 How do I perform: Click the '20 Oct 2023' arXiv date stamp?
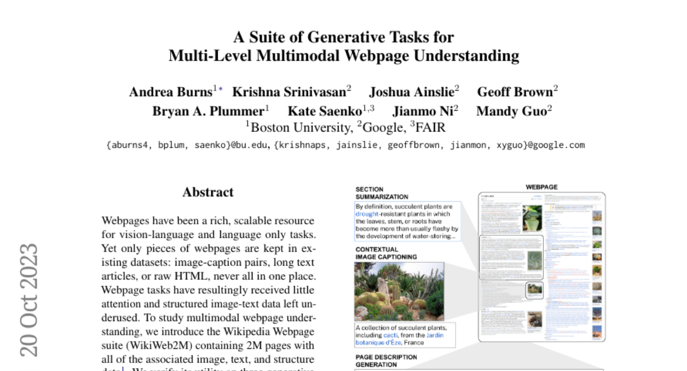(29, 299)
